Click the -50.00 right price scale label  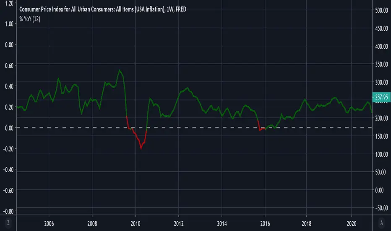coord(381,208)
